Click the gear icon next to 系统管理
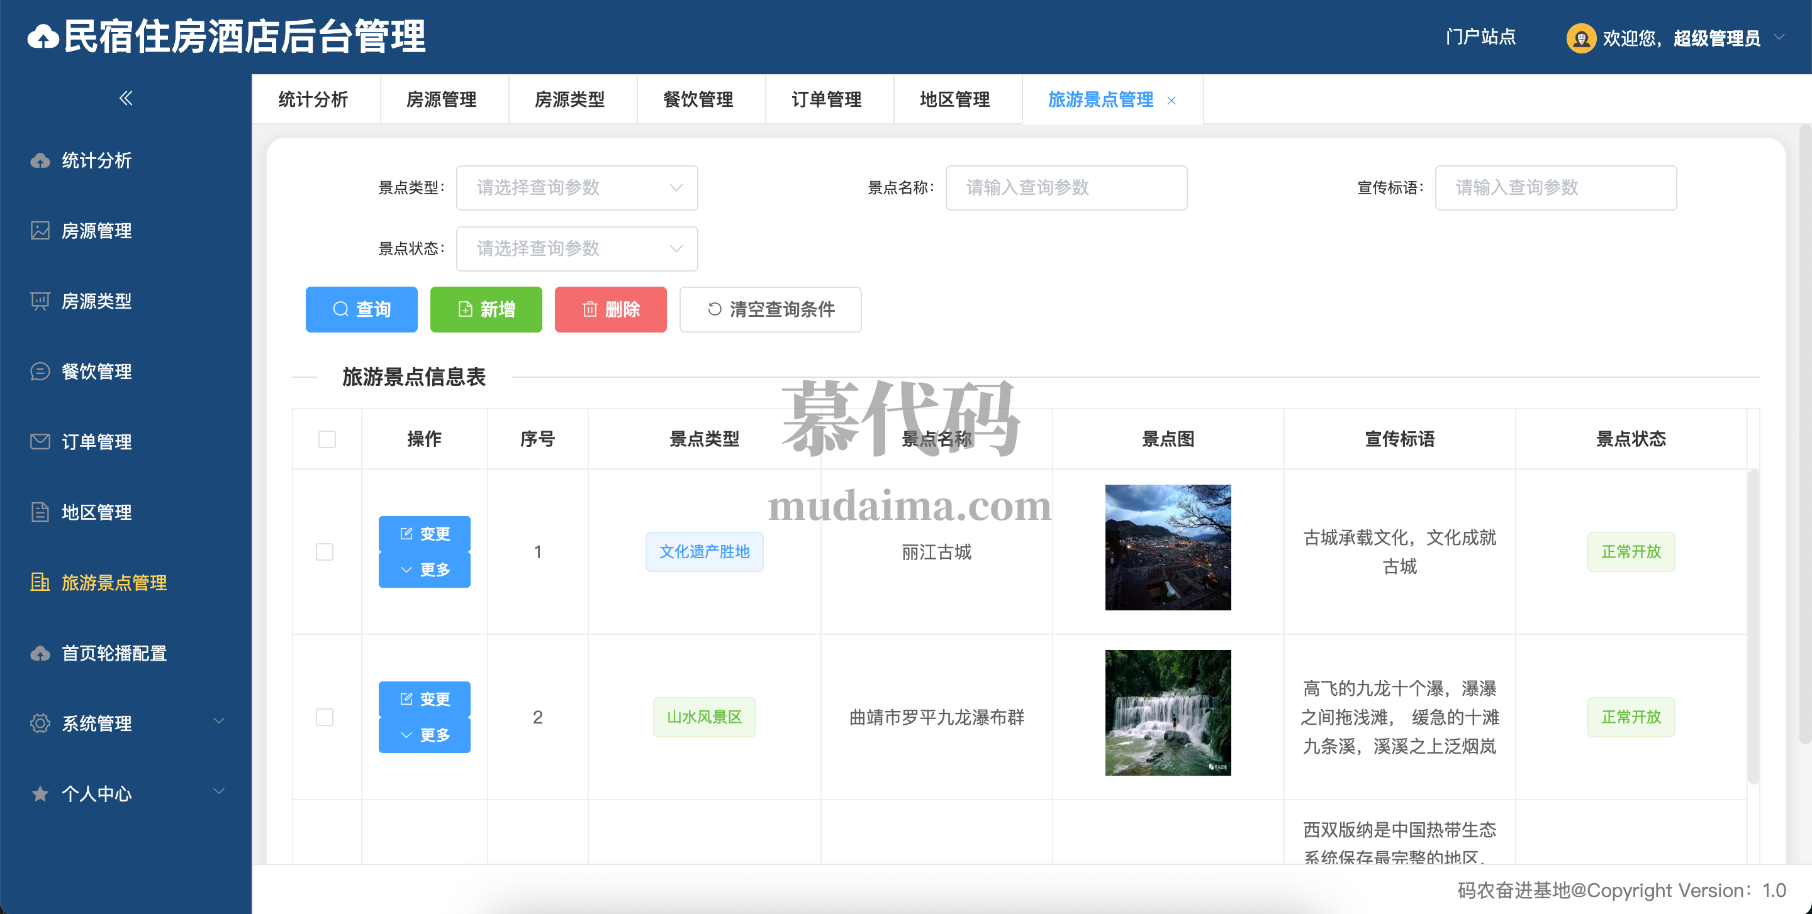The width and height of the screenshot is (1812, 914). click(40, 724)
